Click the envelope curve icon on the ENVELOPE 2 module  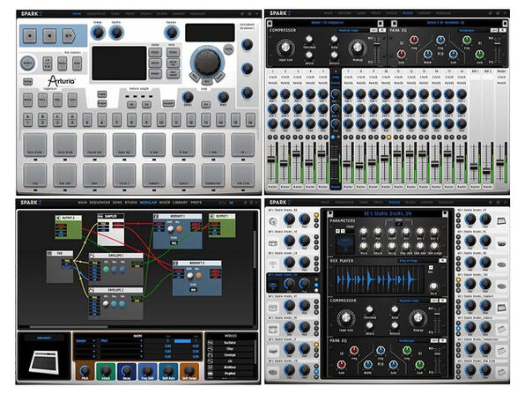92,289
